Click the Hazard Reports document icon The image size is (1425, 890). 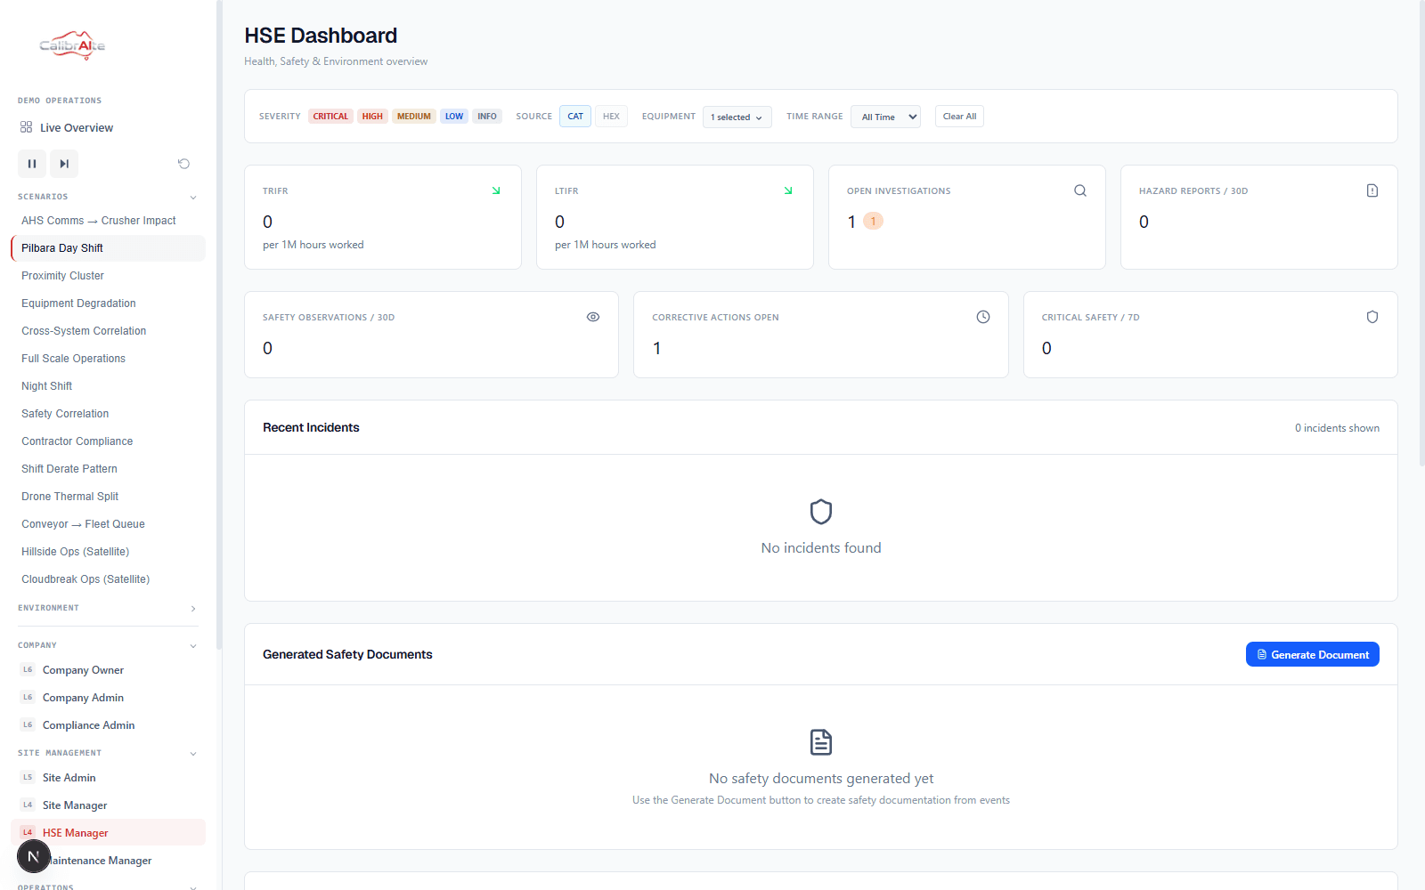coord(1372,190)
